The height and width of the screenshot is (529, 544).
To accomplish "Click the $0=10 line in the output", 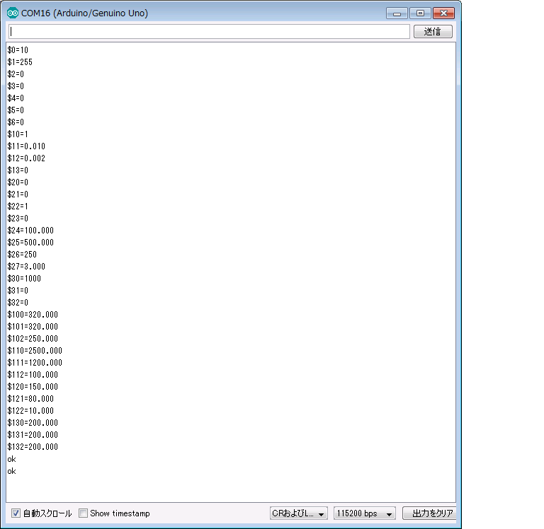I will [x=18, y=50].
